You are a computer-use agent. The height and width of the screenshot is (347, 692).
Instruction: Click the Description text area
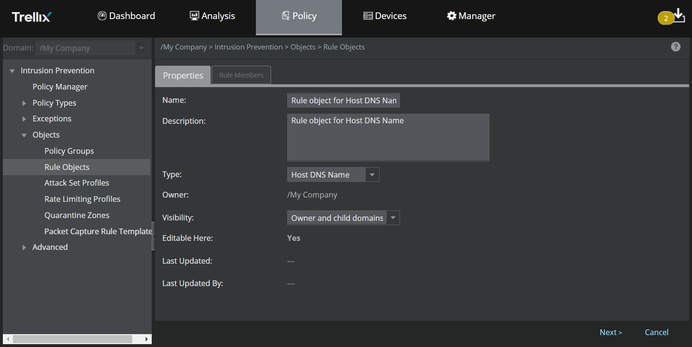(x=388, y=137)
